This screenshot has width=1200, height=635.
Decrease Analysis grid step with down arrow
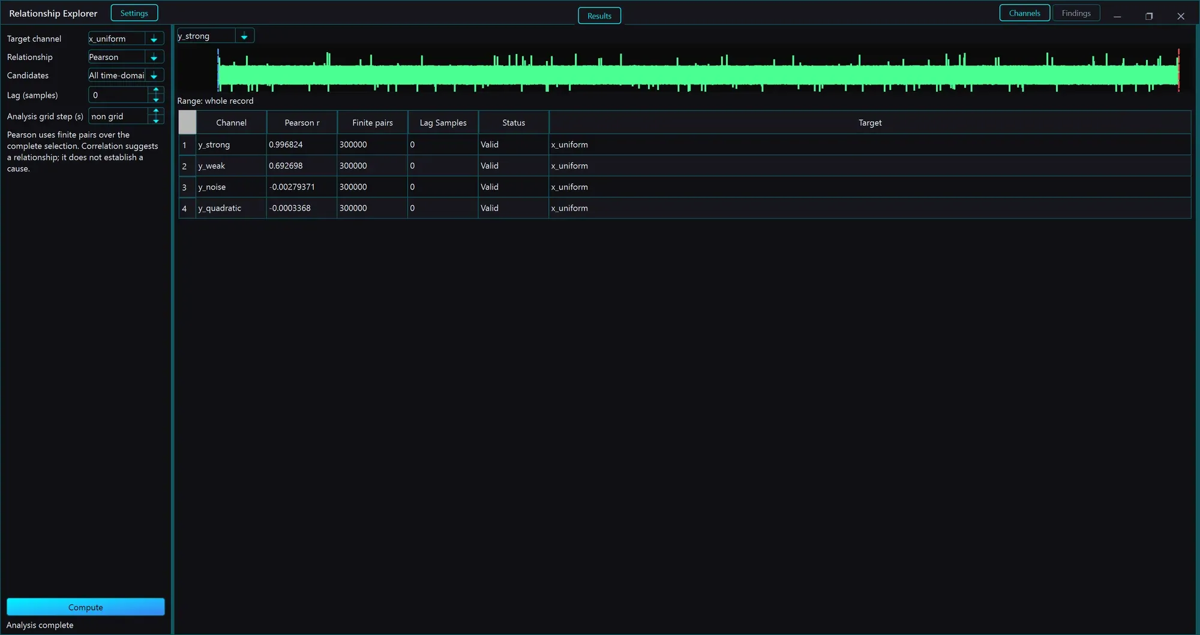click(x=156, y=121)
